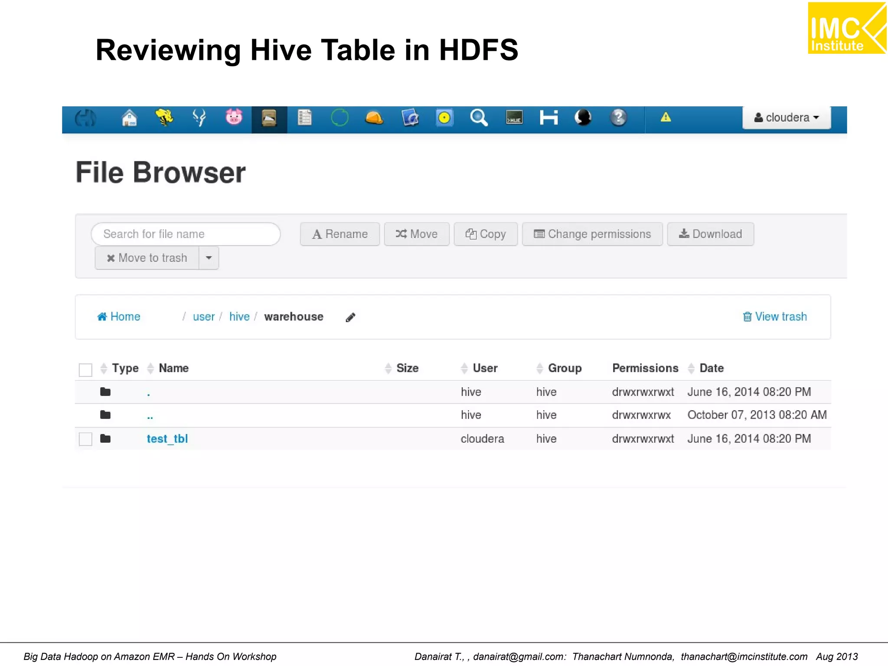The height and width of the screenshot is (666, 888).
Task: Toggle the select-all header checkbox
Action: [85, 370]
